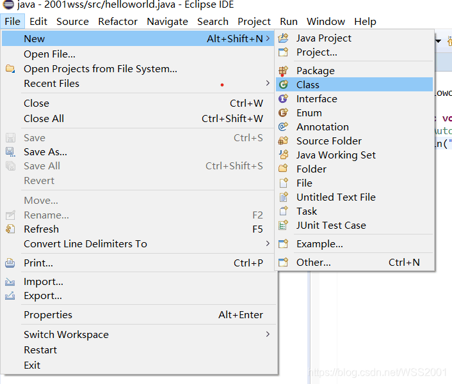This screenshot has height=384, width=452.
Task: Click the yellow Folder icon in submenu
Action: click(x=284, y=169)
